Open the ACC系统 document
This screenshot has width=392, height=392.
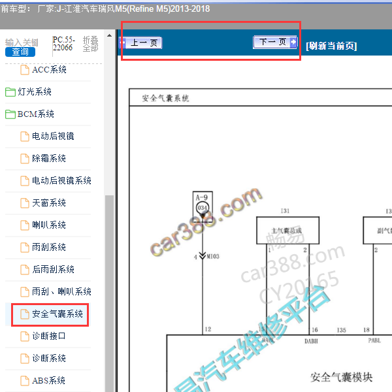[x=49, y=70]
